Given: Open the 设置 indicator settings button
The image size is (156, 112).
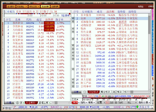Looking at the screenshot, I should click(x=99, y=103).
